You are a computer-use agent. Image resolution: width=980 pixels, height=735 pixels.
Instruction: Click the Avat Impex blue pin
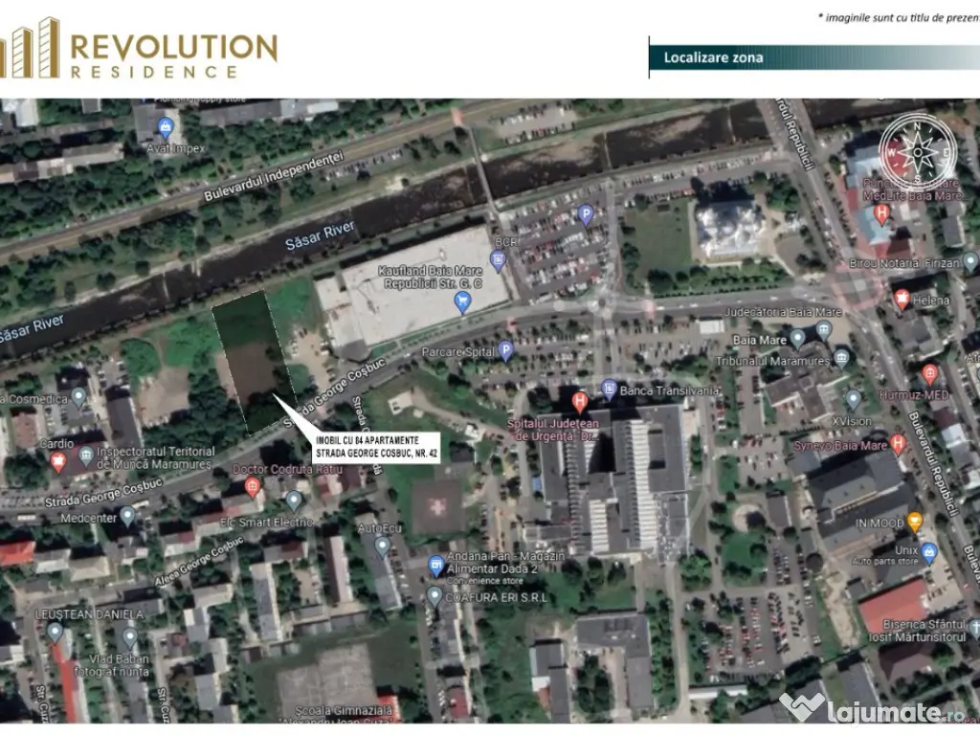(x=167, y=125)
